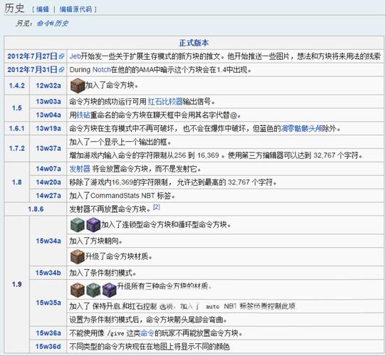Click the [2] reference footnote
Viewport: 386px width, 356px height.
coord(157,207)
